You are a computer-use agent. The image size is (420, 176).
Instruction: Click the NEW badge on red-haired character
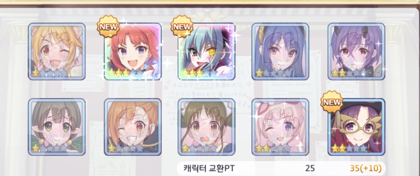[108, 26]
